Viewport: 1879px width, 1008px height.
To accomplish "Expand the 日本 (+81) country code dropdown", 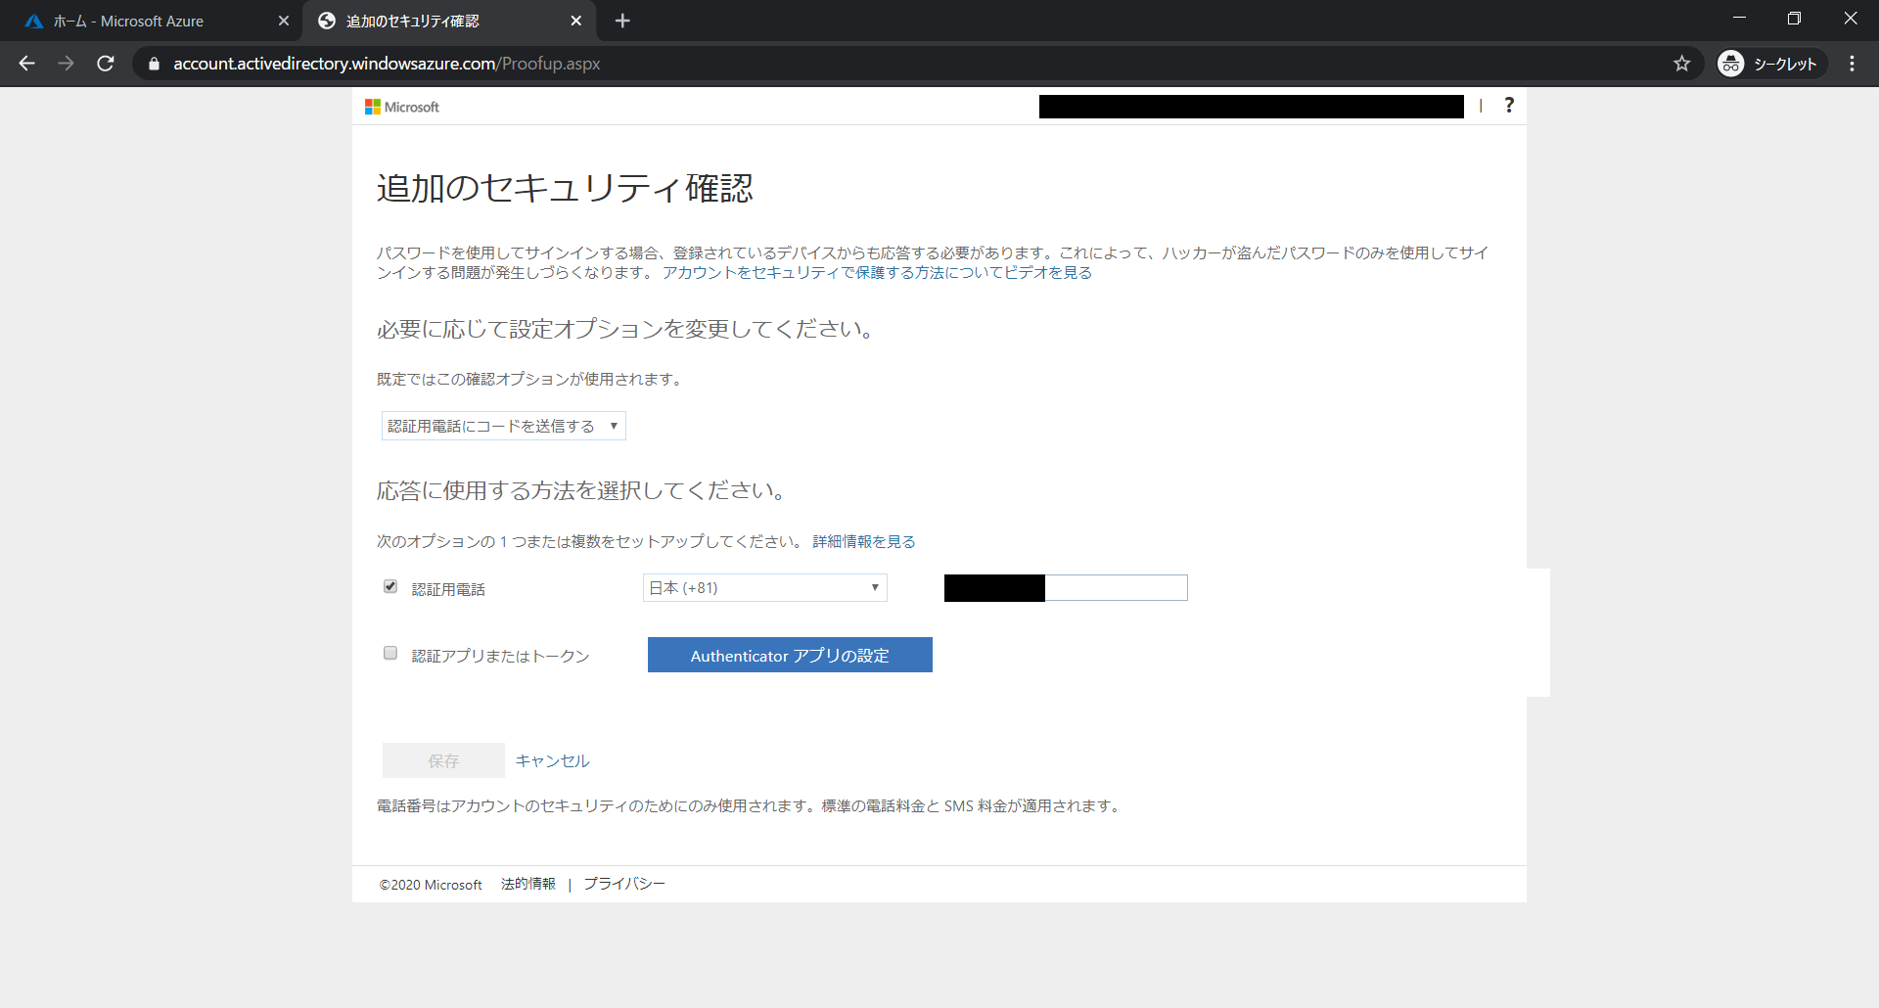I will 764,587.
